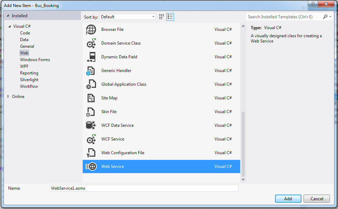Viewport: 338px width, 209px height.
Task: Select the Web Service template name
Action: 113,166
